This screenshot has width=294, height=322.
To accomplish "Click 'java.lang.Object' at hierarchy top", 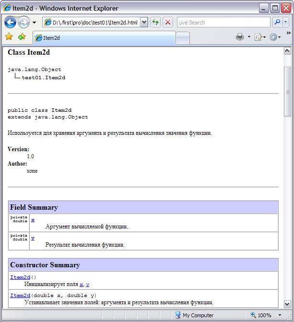I will tap(35, 70).
